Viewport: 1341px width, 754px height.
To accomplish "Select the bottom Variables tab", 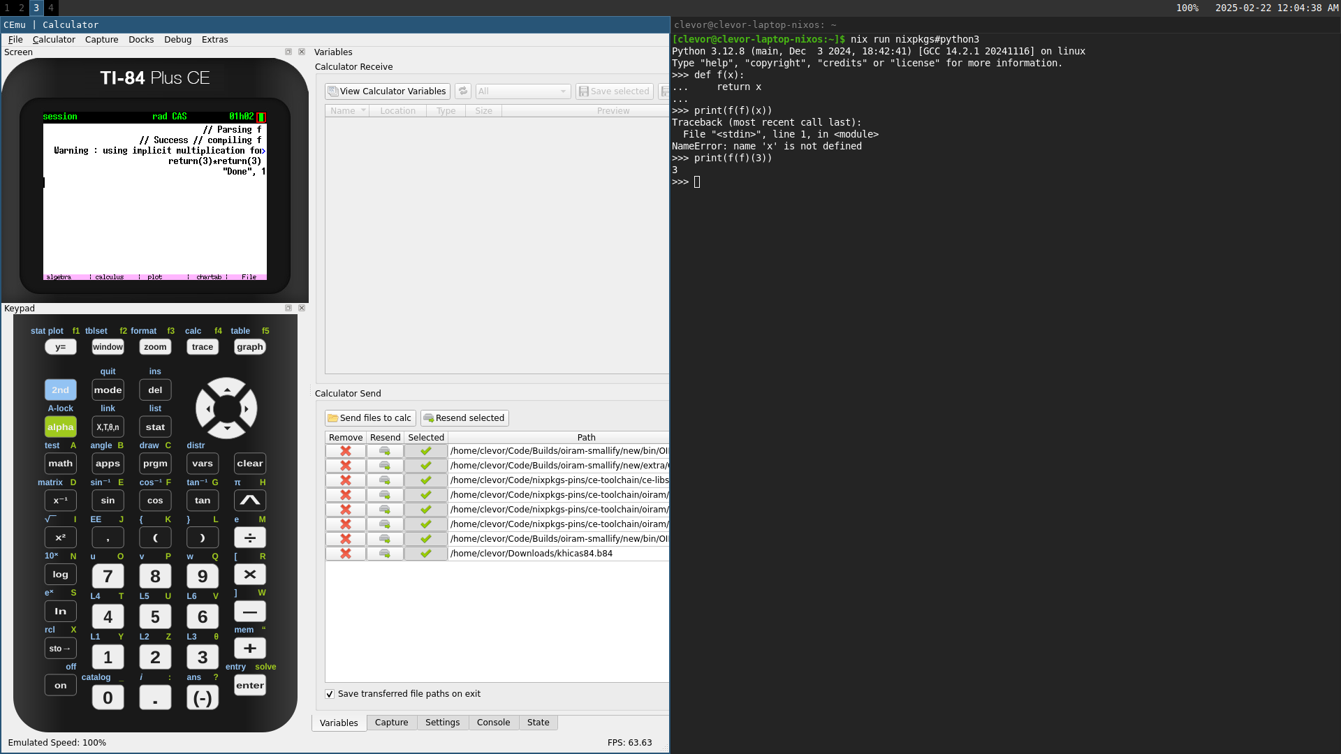I will click(339, 723).
